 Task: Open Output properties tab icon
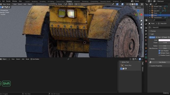coord(146,31)
